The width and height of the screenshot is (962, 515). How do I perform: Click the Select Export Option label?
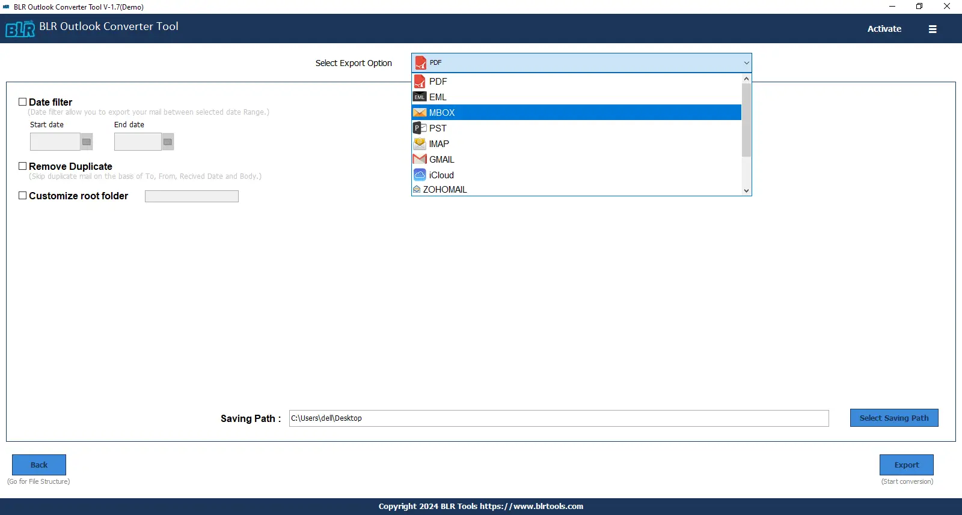tap(354, 63)
